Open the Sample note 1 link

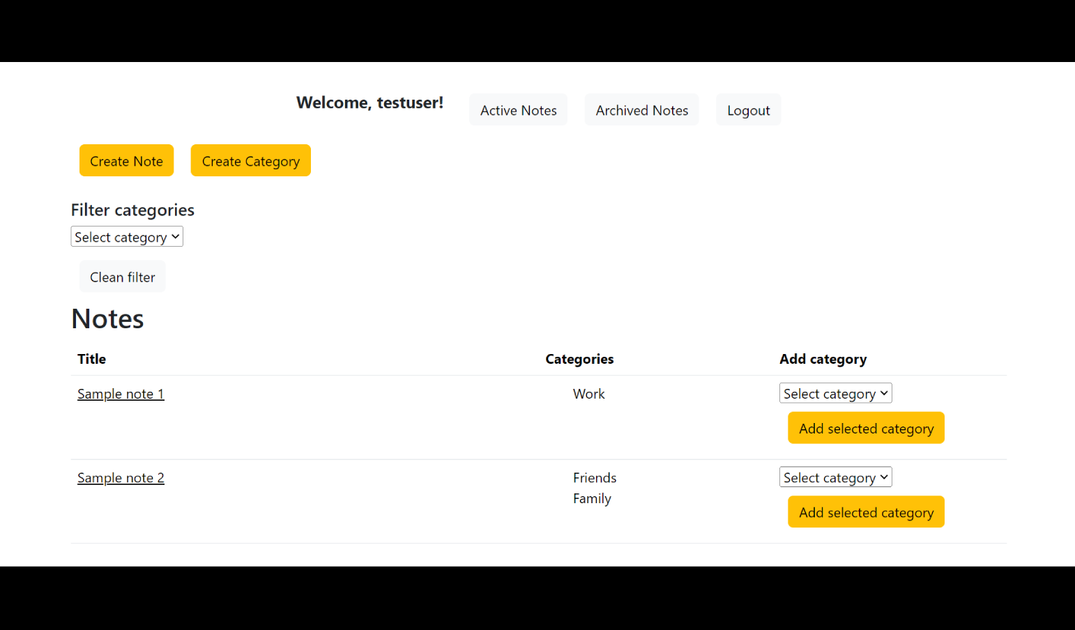click(121, 394)
